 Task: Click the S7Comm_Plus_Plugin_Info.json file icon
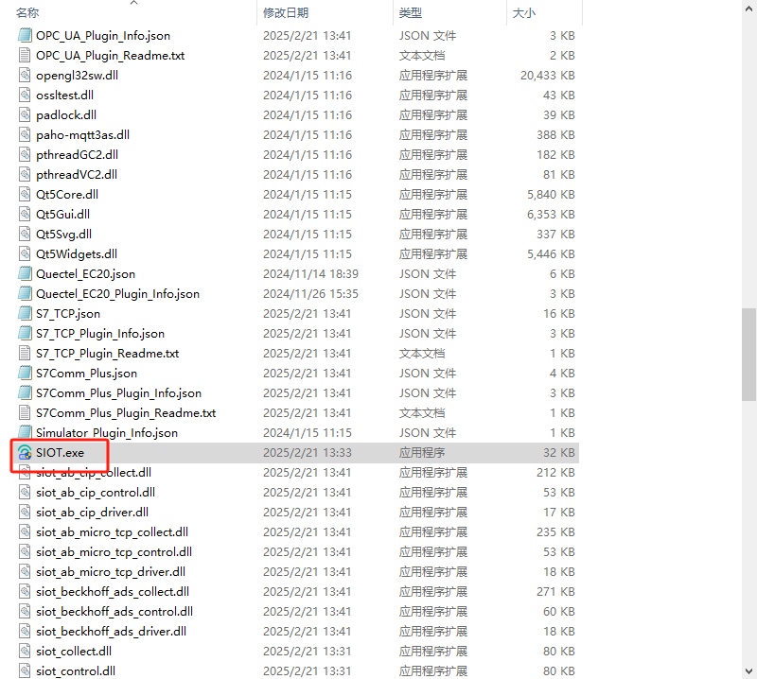click(25, 392)
